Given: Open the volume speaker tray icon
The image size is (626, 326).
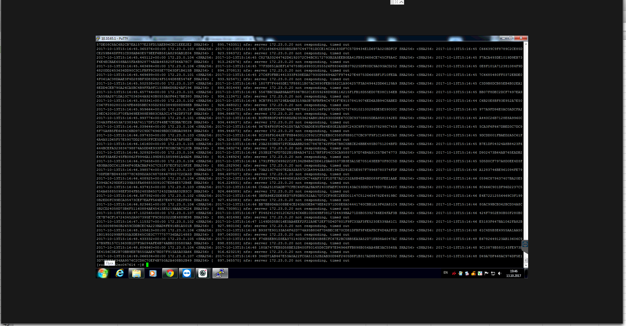Looking at the screenshot, I should point(500,273).
